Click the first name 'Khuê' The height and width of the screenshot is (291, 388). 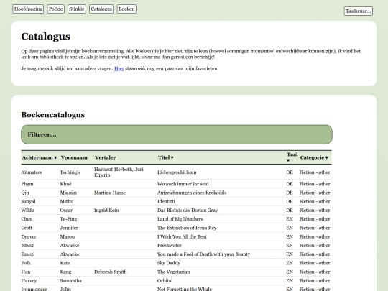pyautogui.click(x=65, y=184)
